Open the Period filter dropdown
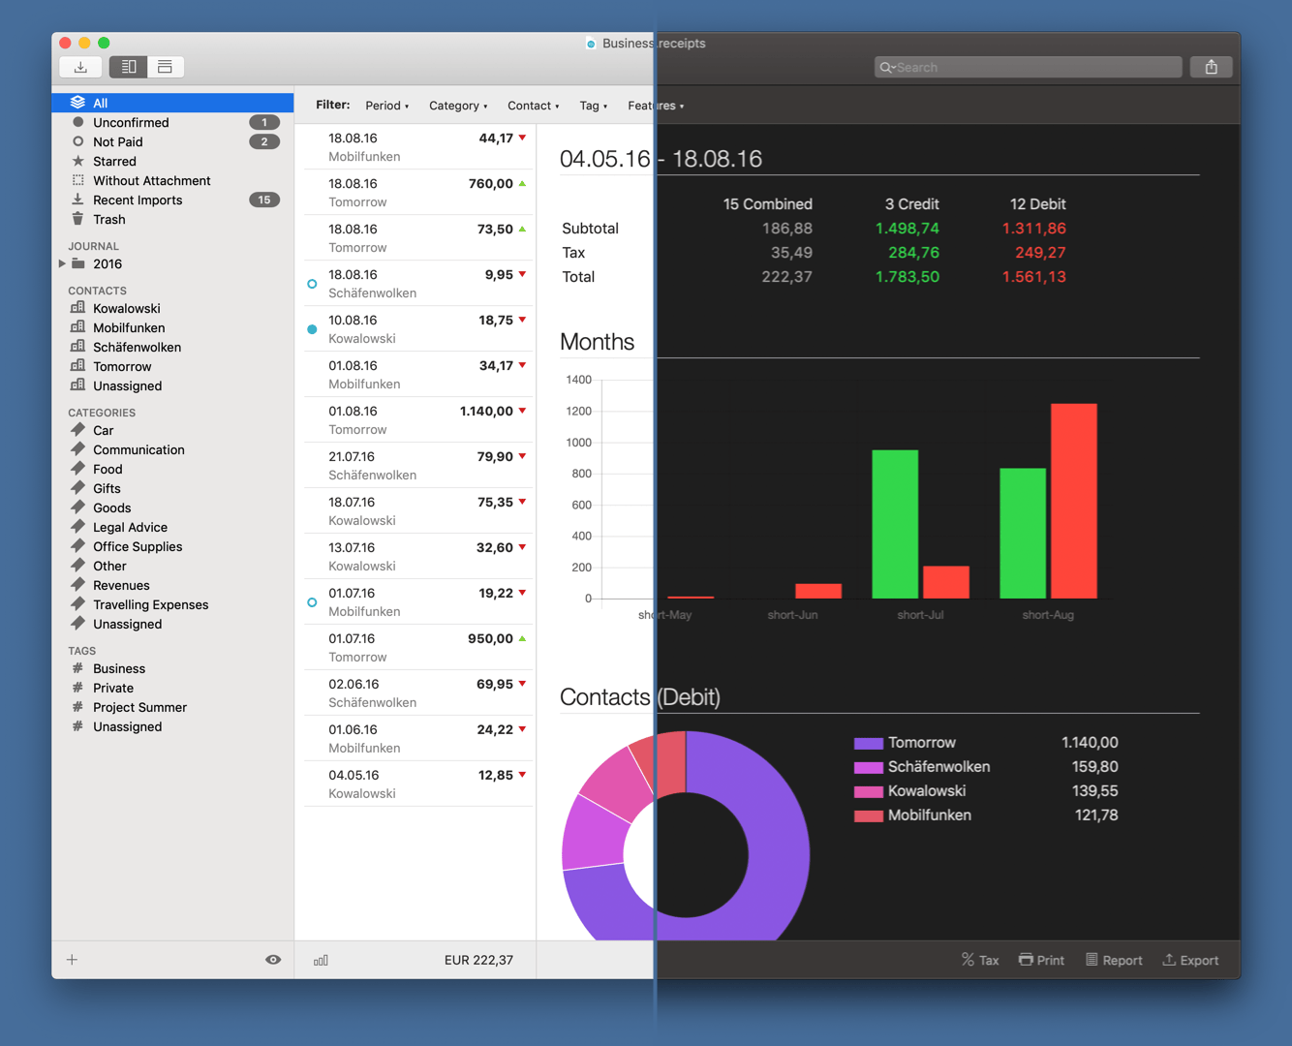 (x=386, y=106)
